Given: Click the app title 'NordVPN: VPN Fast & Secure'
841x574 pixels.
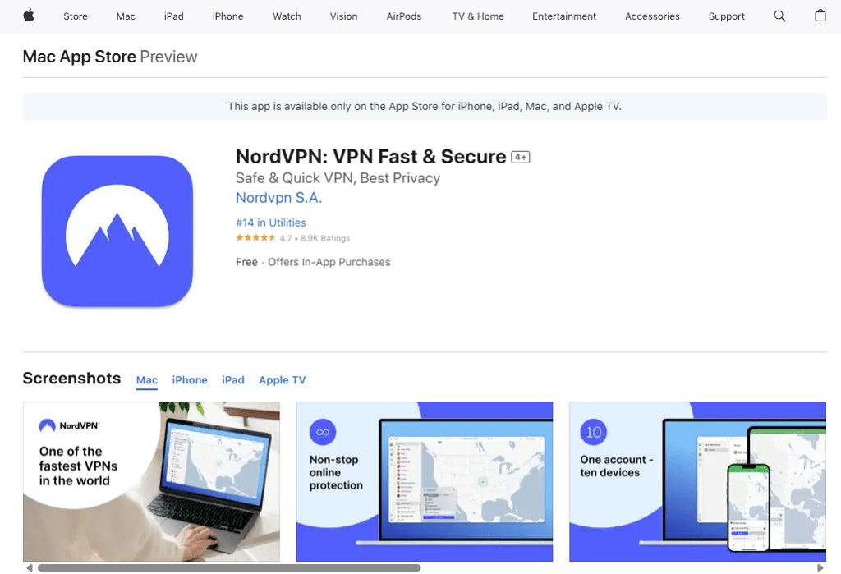Looking at the screenshot, I should click(370, 157).
